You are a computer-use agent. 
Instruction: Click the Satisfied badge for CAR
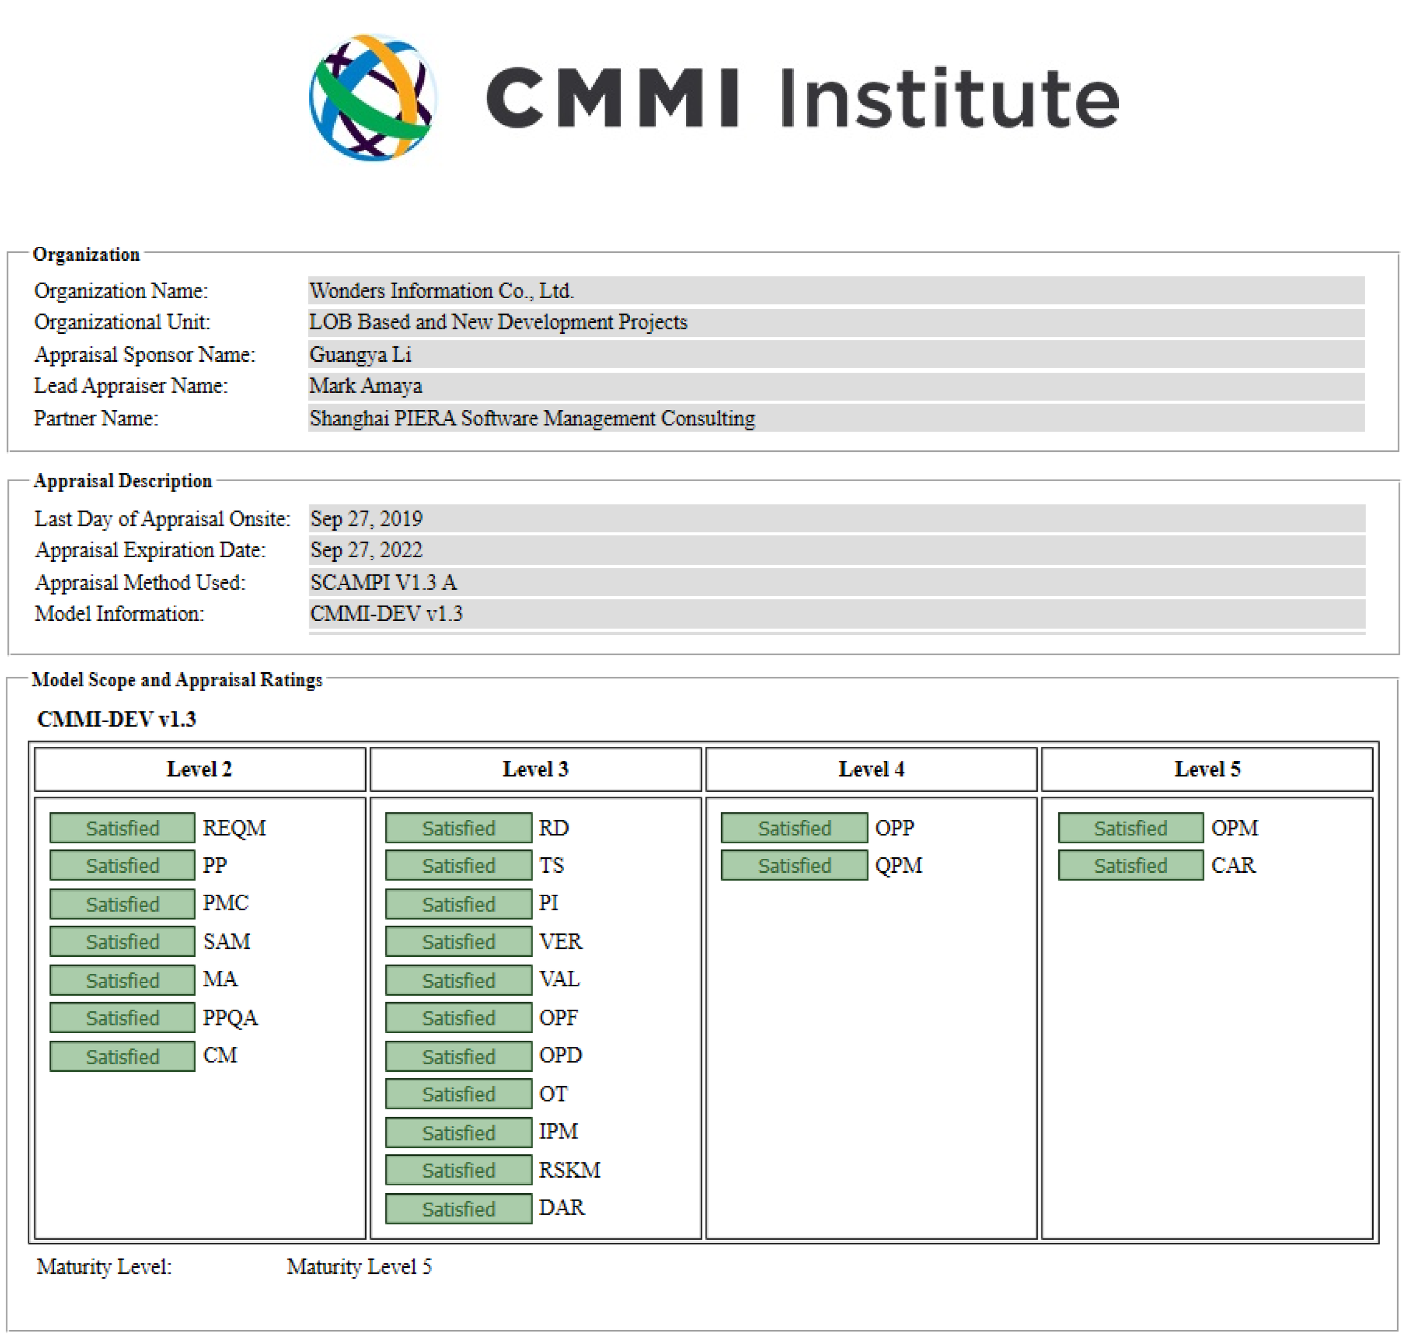click(x=1130, y=865)
